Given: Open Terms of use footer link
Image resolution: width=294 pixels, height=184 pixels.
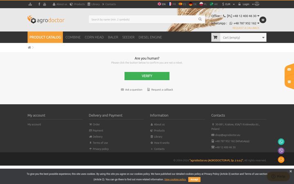Looking at the screenshot, I should coord(98,143).
